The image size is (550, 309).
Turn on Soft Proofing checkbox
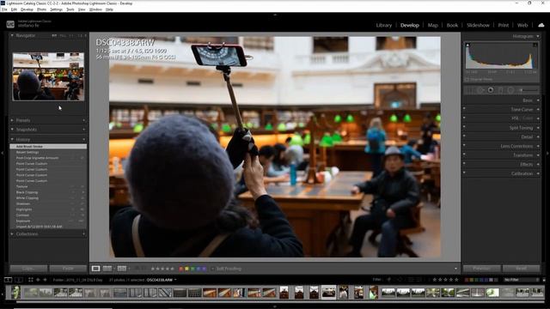pos(212,269)
